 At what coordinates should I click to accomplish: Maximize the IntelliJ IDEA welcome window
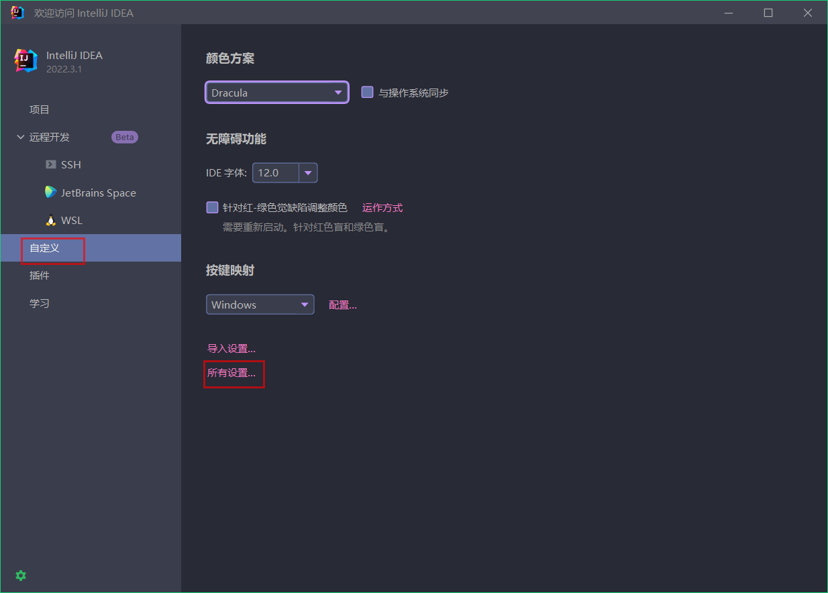[768, 13]
